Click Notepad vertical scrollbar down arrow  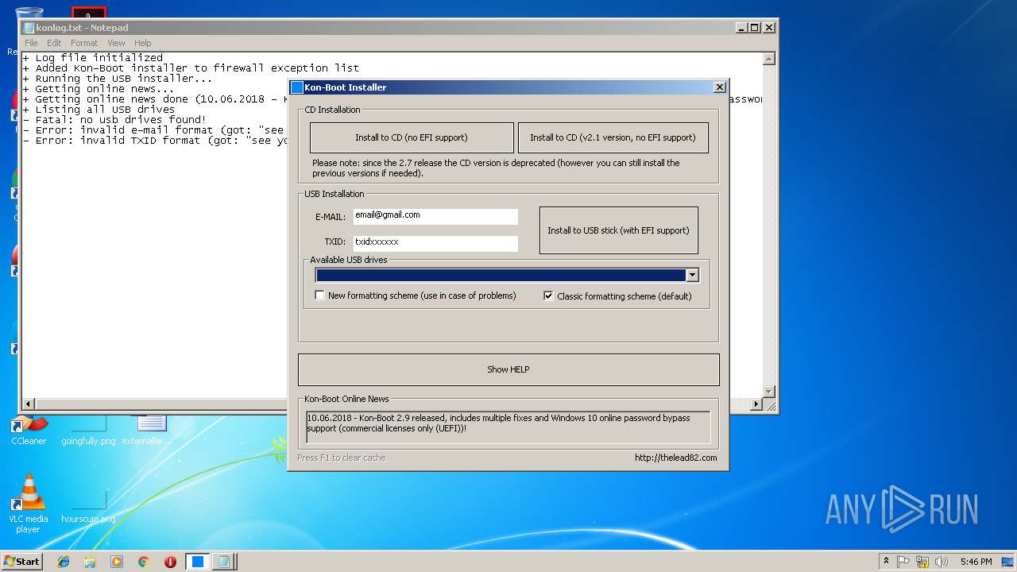point(768,392)
